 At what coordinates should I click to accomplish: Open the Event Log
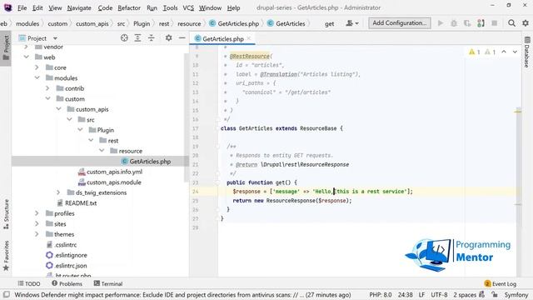point(501,283)
